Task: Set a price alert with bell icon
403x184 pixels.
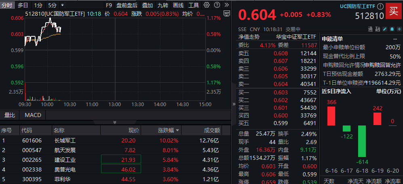Action: coord(392,29)
